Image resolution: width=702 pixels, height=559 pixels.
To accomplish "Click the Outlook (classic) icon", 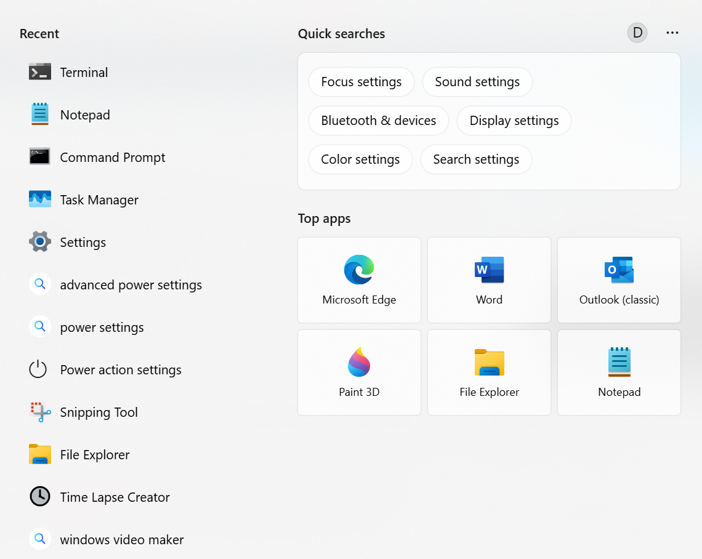I will click(x=619, y=270).
